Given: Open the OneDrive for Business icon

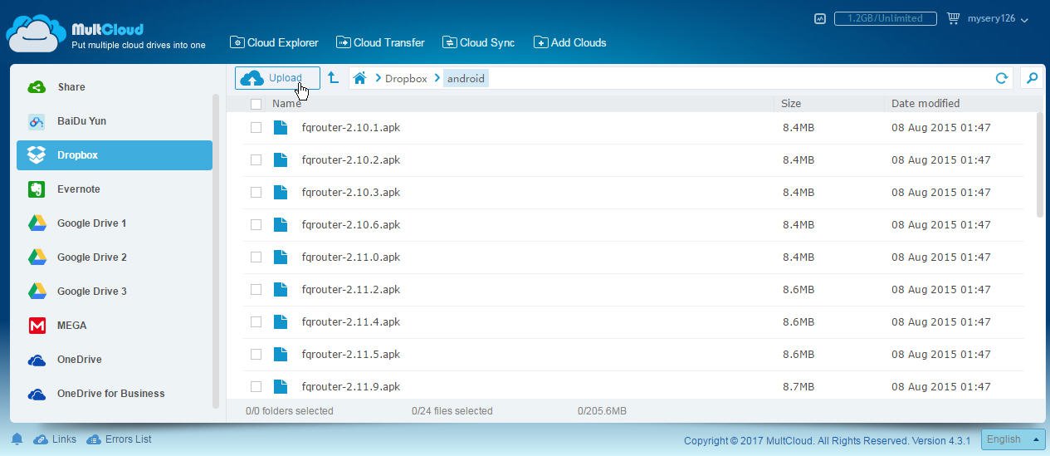Looking at the screenshot, I should 37,394.
